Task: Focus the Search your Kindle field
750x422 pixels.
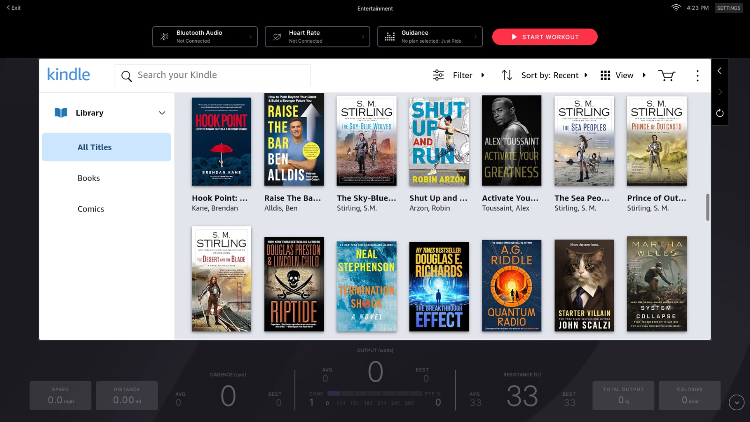Action: tap(212, 75)
